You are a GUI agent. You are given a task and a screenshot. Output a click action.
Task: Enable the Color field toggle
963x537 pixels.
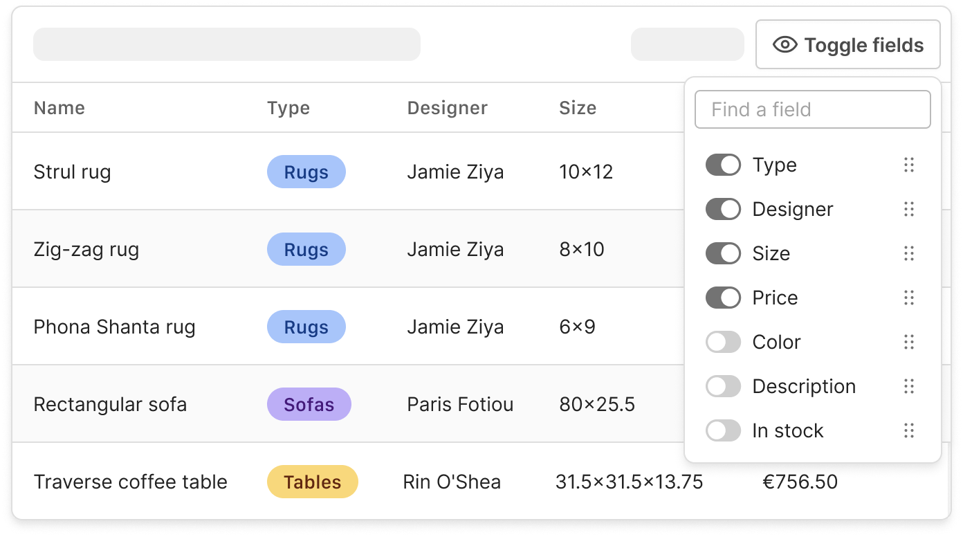[723, 342]
